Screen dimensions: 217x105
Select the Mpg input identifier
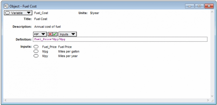tap(45, 52)
